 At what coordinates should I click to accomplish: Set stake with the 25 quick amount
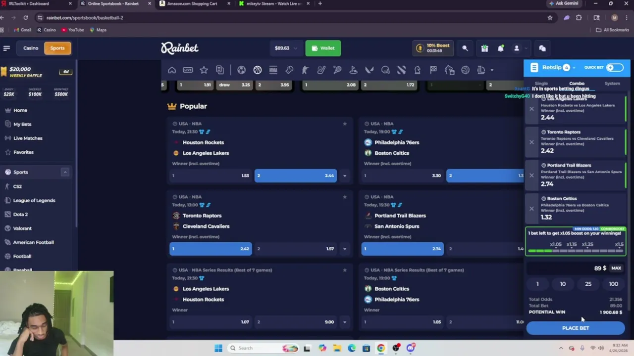point(588,284)
